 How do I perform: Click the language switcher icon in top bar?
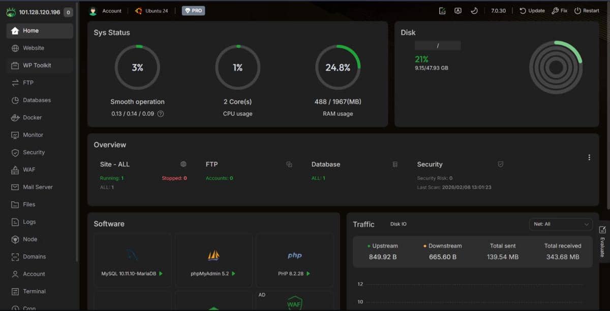[457, 10]
